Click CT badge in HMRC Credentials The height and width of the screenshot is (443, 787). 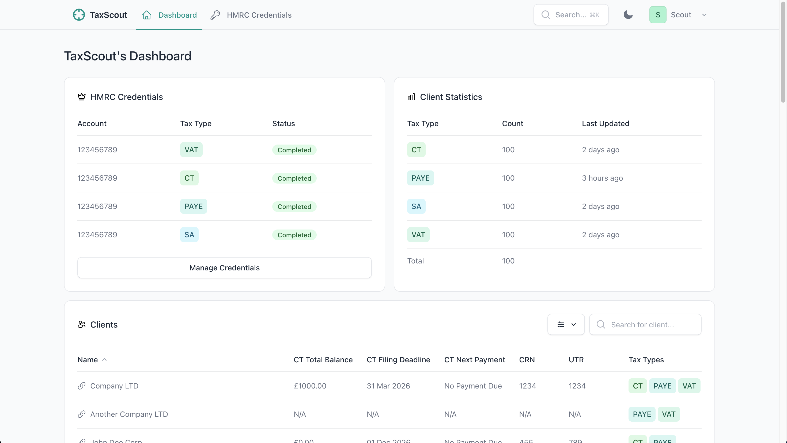click(189, 178)
